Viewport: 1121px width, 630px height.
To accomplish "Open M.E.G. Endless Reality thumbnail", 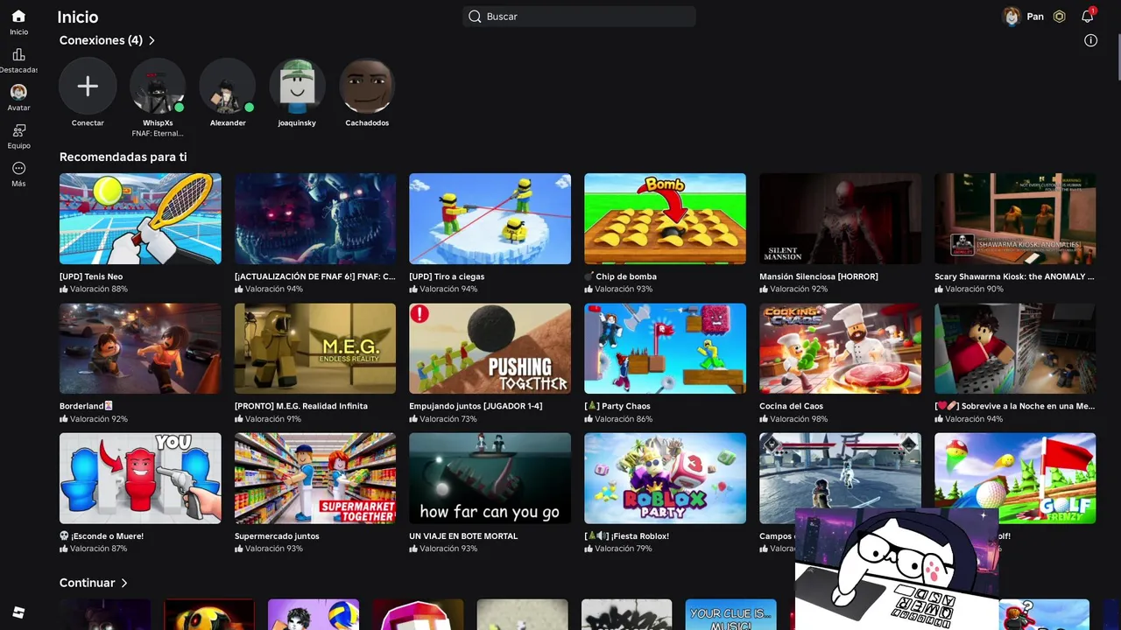I will [x=315, y=348].
